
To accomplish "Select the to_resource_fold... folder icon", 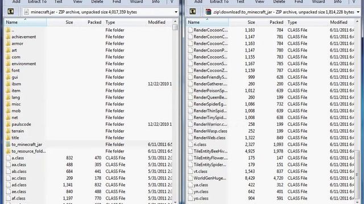I will coord(8,151).
